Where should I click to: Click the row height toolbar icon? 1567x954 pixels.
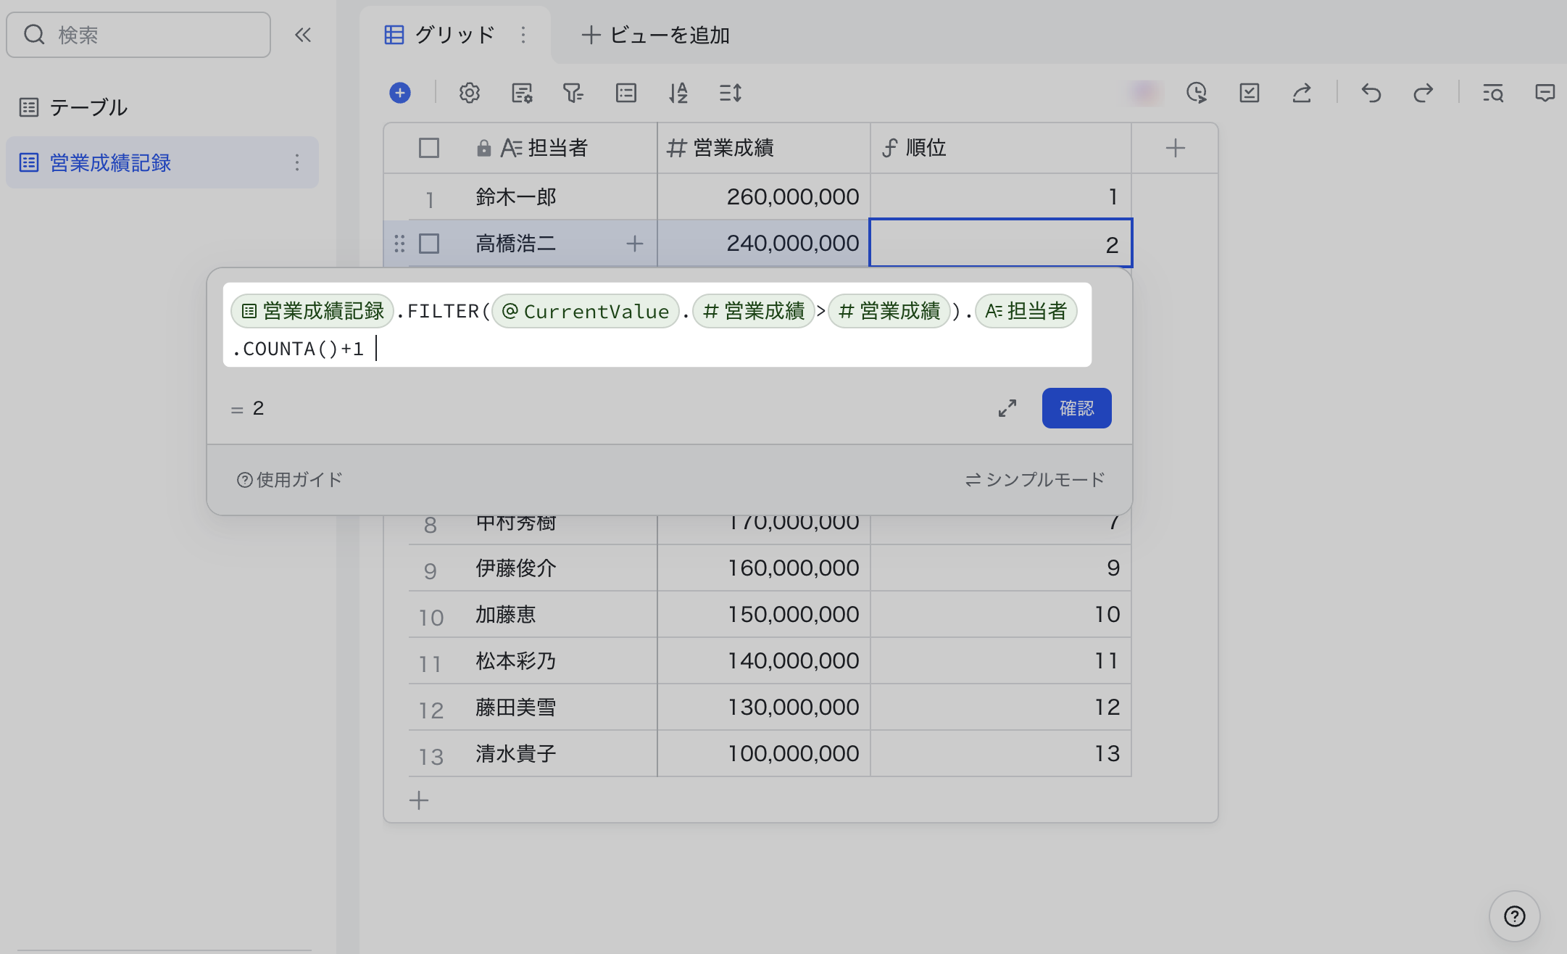pyautogui.click(x=730, y=93)
